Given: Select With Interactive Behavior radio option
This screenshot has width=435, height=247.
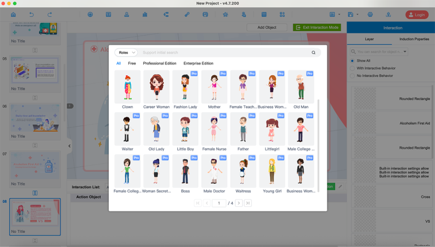Looking at the screenshot, I should pos(352,68).
